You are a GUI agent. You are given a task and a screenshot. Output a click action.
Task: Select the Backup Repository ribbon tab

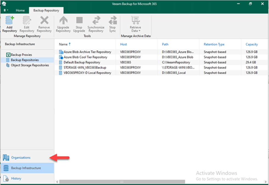[46, 10]
